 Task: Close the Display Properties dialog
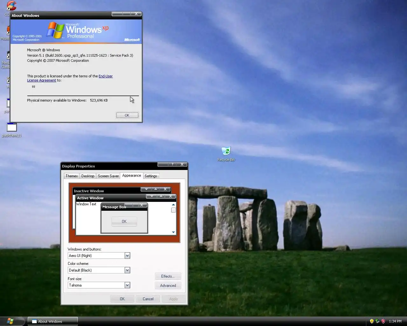182,164
